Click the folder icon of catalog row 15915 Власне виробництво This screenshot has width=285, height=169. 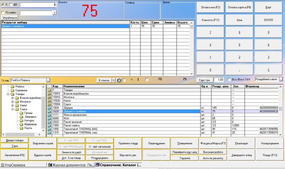coord(49,94)
